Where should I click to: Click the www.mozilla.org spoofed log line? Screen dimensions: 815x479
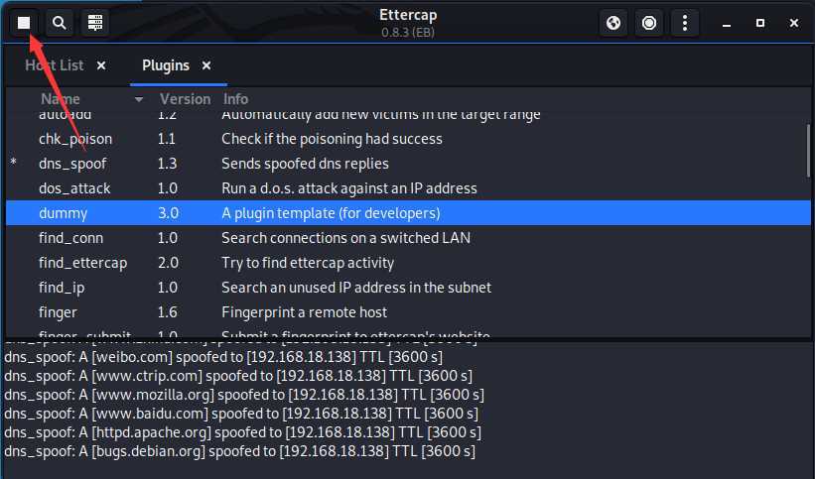tap(244, 395)
